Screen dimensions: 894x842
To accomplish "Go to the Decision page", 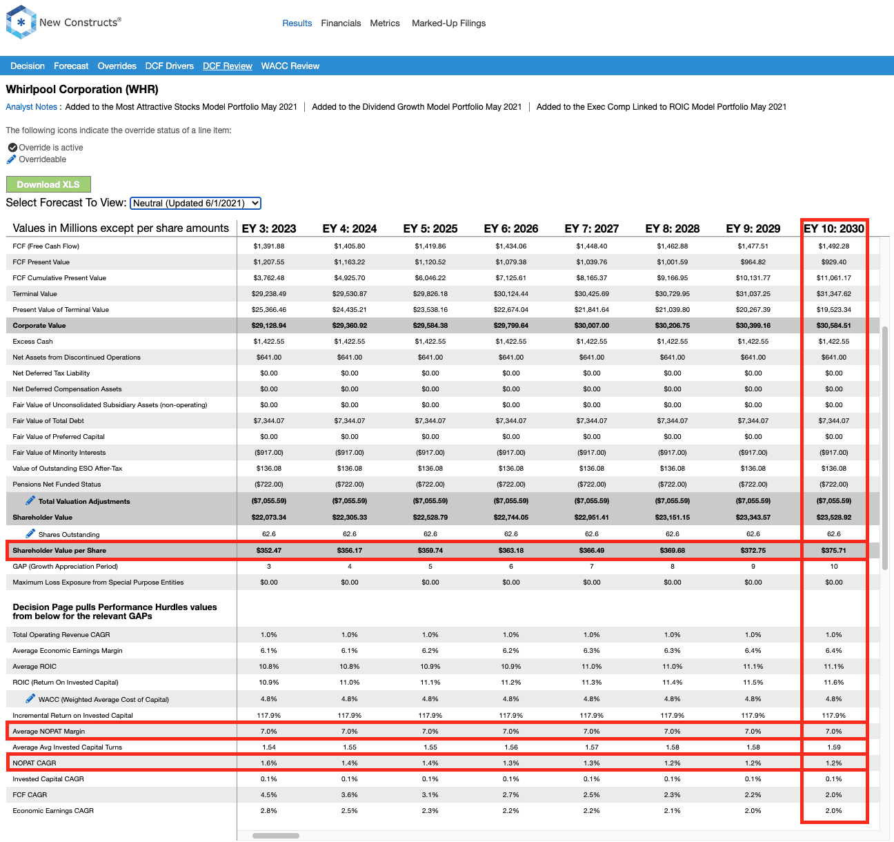I will [28, 66].
